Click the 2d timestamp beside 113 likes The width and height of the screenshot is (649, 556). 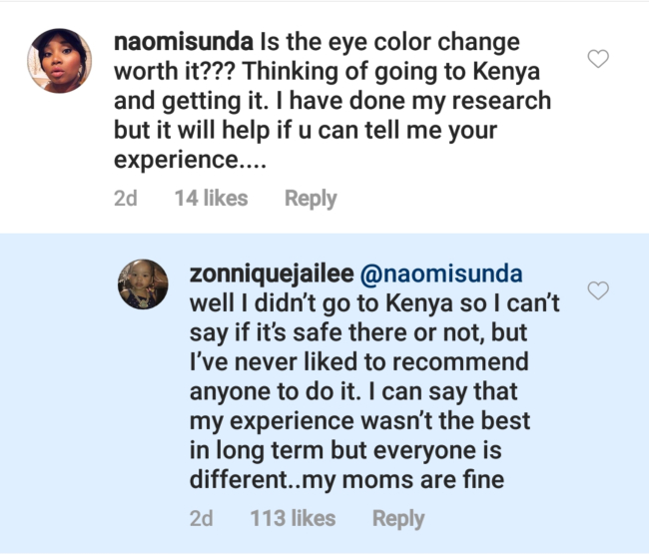201,518
